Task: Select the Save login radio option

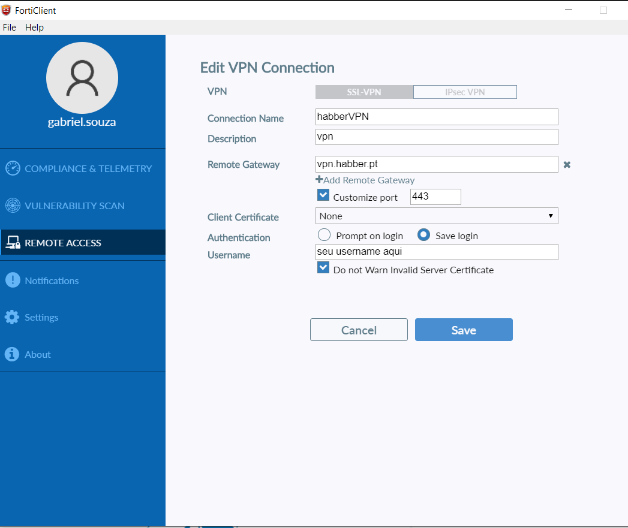Action: pyautogui.click(x=423, y=234)
